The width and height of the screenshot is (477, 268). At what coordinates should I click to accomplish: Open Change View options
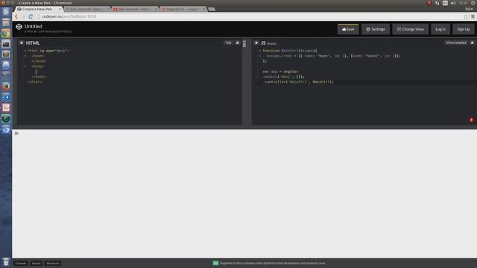(x=410, y=29)
